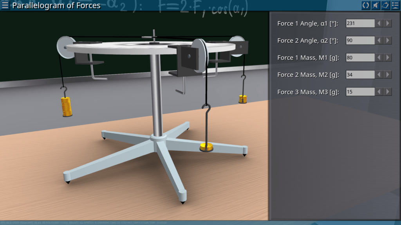Increase Force 3 Mass with right arrow
Viewport: 401px width, 225px height.
tap(388, 92)
